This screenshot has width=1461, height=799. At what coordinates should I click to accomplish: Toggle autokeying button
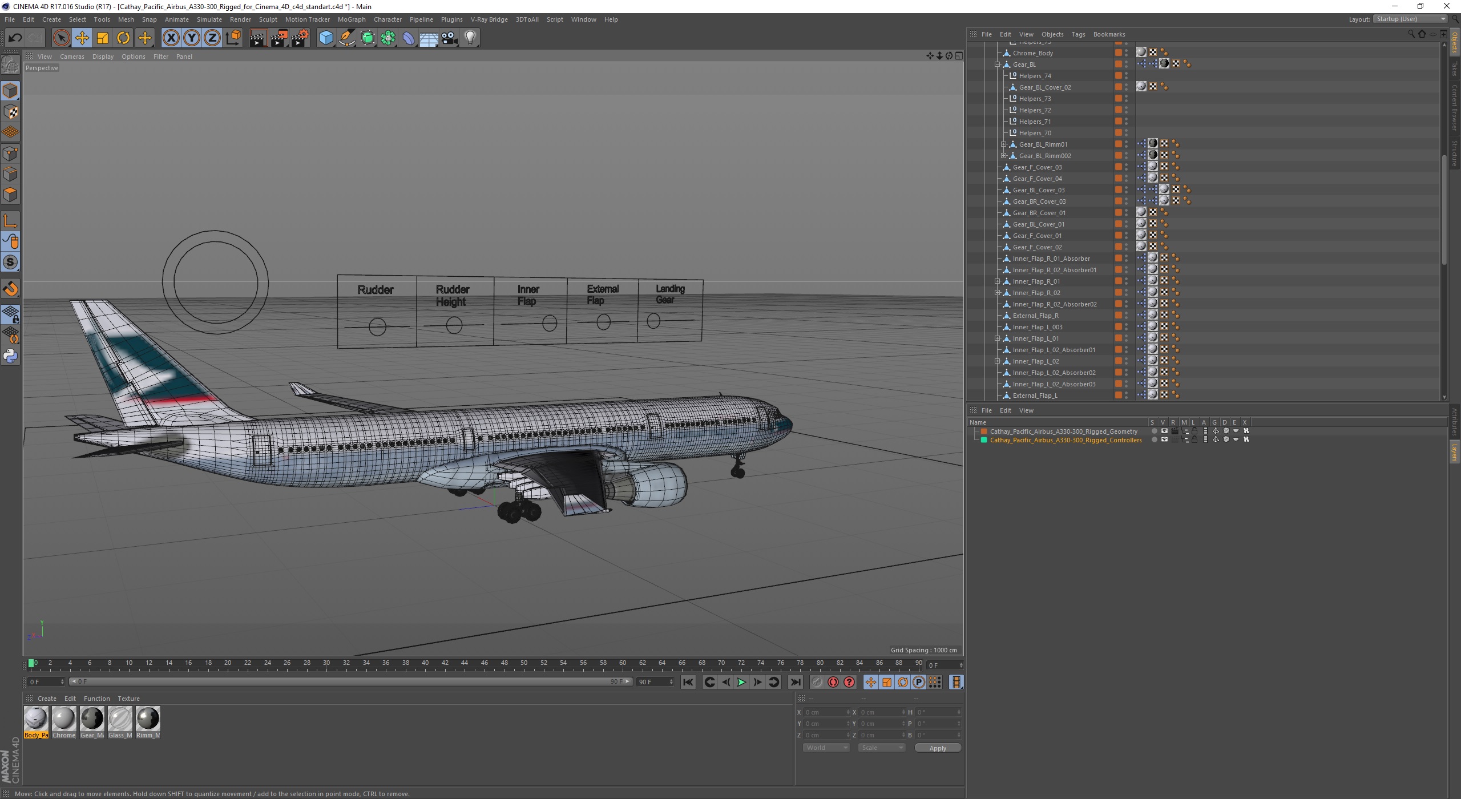[833, 682]
